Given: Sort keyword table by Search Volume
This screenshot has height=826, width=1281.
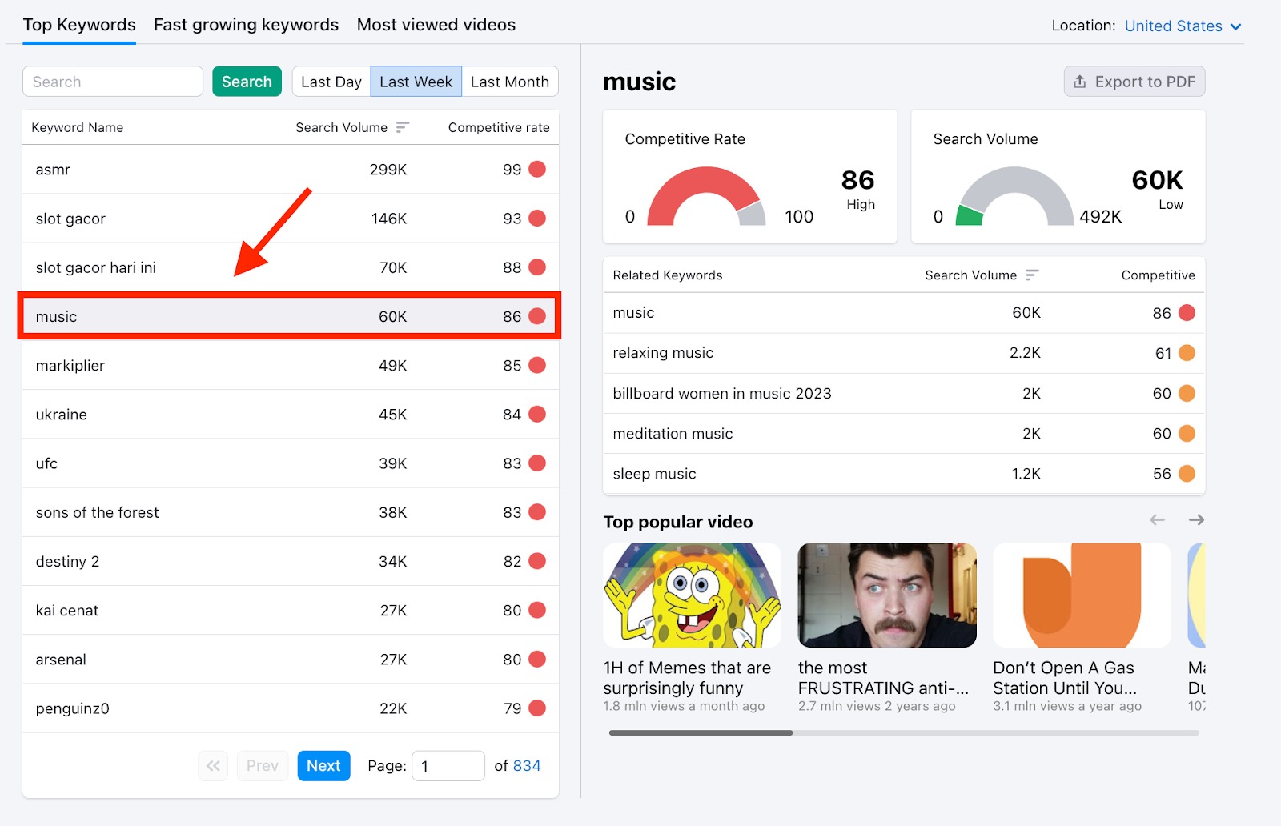Looking at the screenshot, I should [x=403, y=126].
